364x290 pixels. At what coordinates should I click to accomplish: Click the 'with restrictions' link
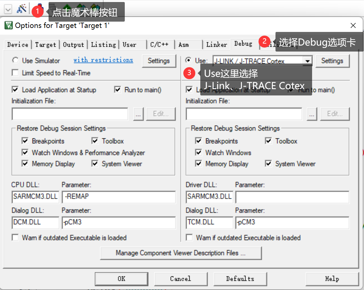pos(103,60)
